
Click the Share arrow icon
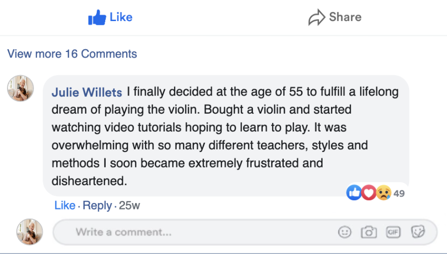click(x=317, y=17)
